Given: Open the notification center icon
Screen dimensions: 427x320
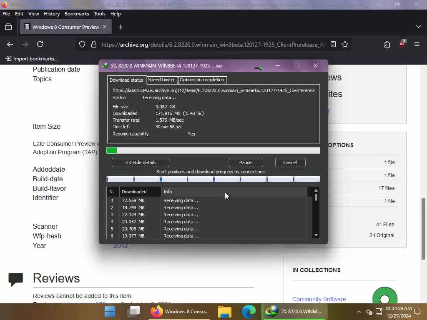Looking at the screenshot, I should coord(417,312).
